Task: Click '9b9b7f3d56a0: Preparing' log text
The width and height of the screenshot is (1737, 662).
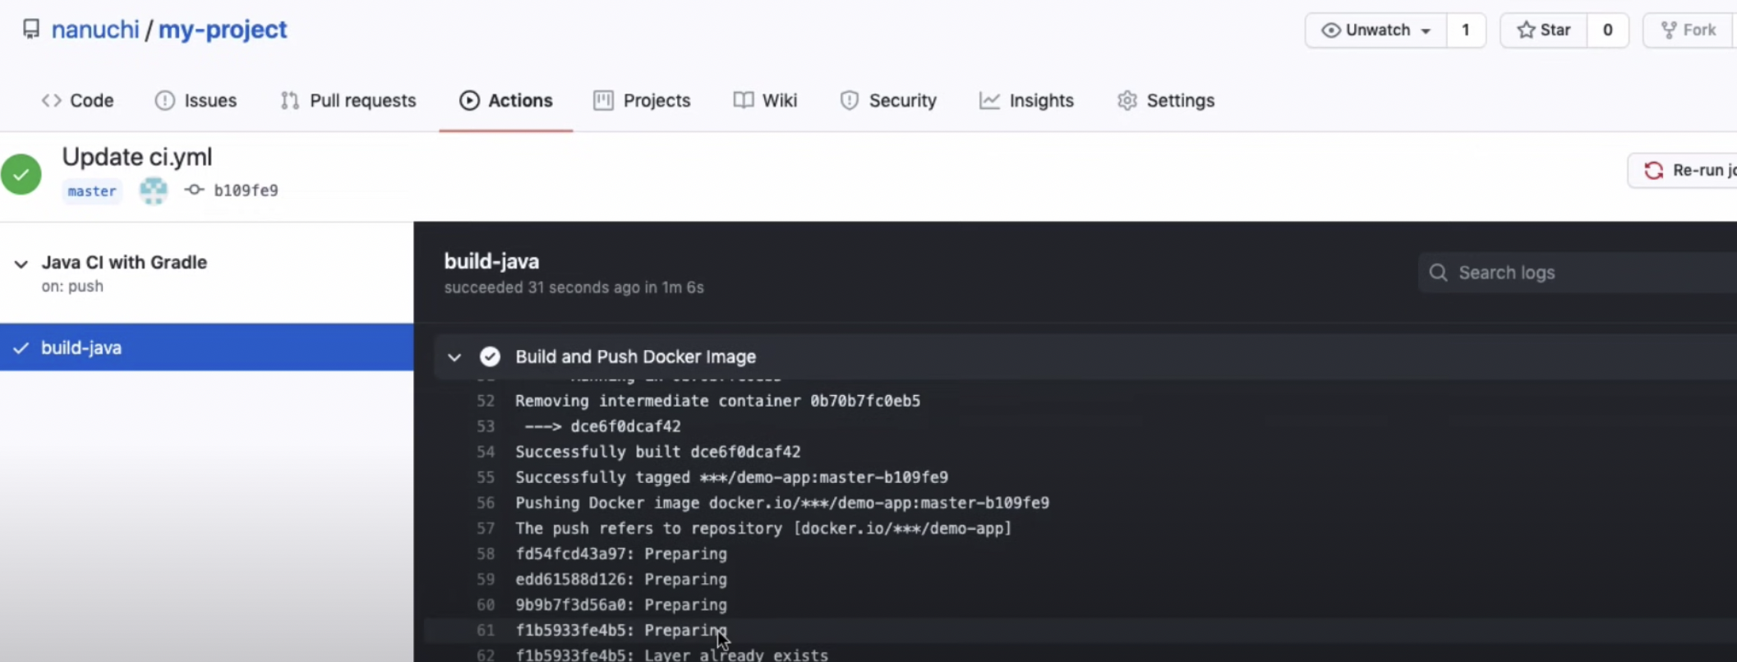Action: [621, 605]
